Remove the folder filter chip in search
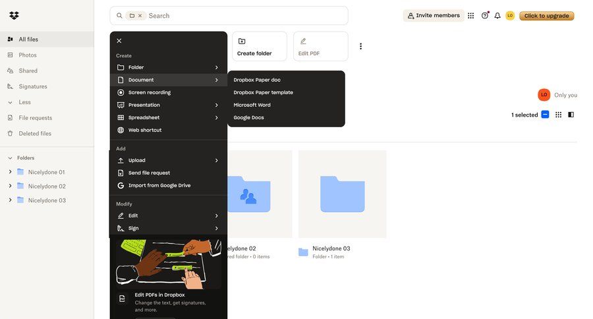The height and width of the screenshot is (319, 593). click(140, 16)
